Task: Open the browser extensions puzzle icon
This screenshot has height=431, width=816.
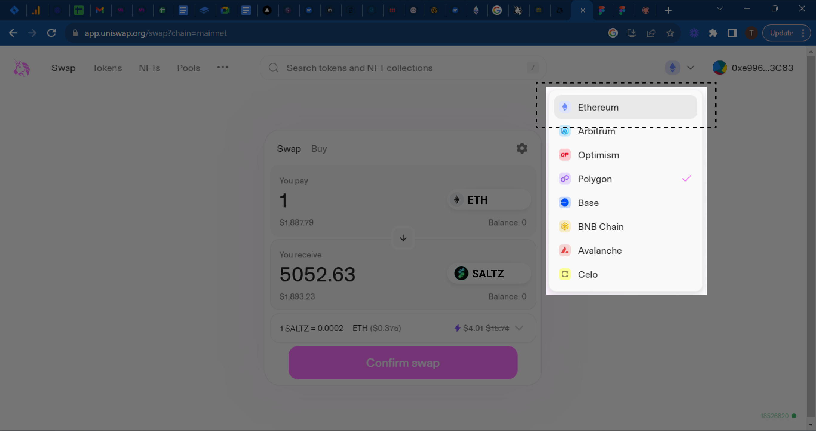Action: point(713,33)
